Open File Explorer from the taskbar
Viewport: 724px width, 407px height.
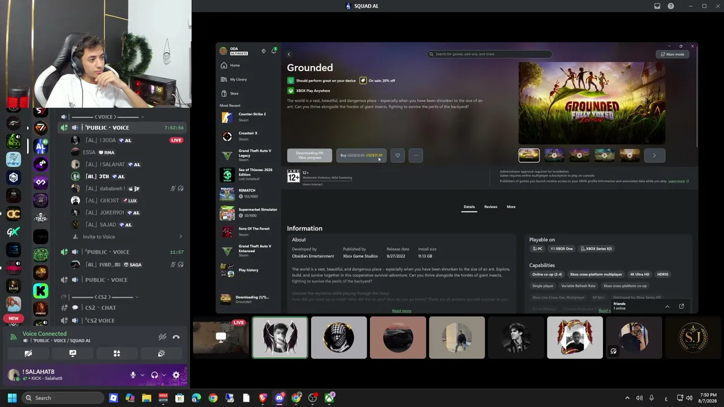[x=146, y=398]
